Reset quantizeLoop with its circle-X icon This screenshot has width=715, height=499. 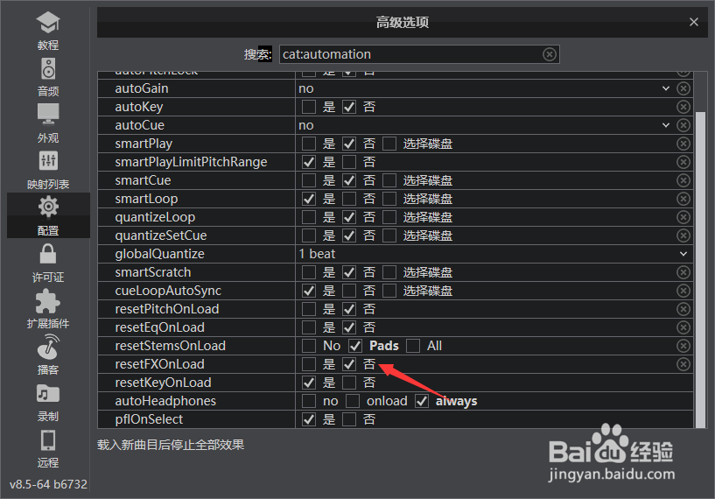(x=683, y=217)
